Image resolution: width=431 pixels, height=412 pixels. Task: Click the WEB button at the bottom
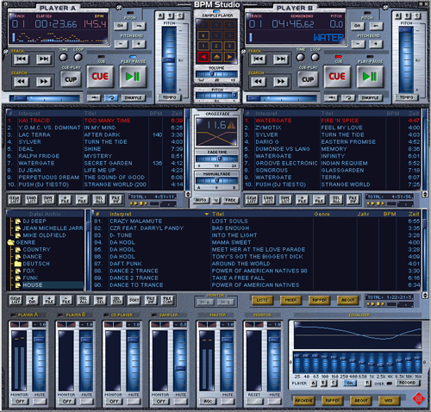tap(389, 401)
